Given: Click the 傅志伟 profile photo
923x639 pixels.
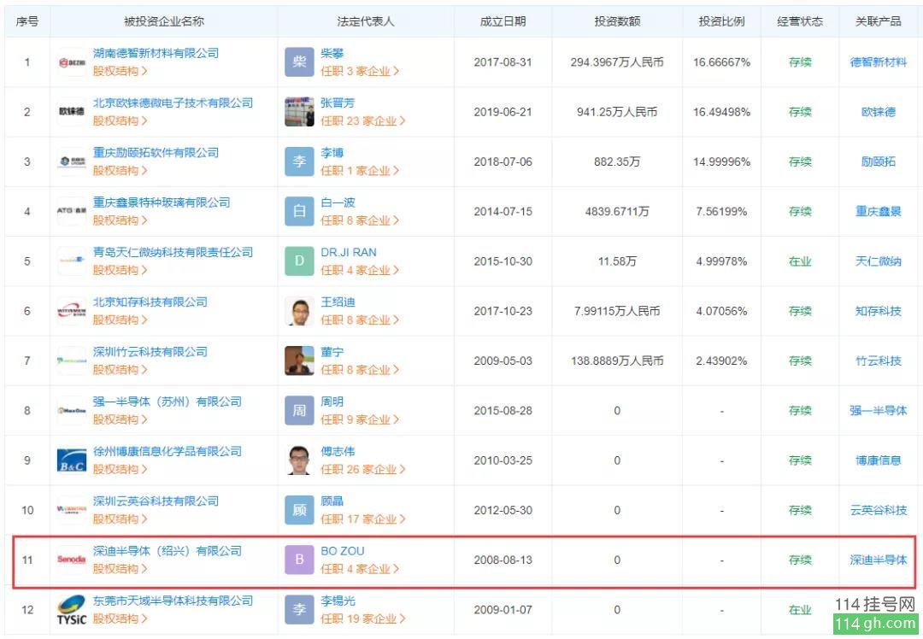Looking at the screenshot, I should point(300,460).
